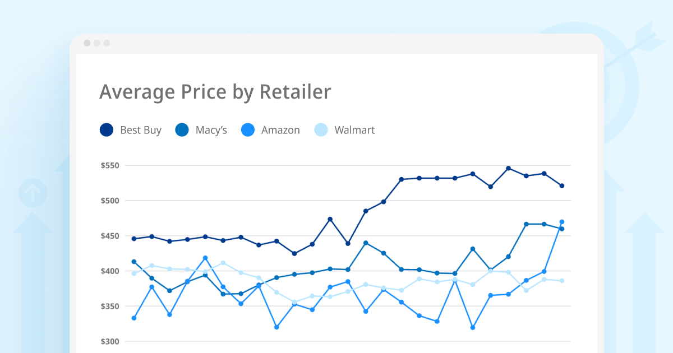The image size is (673, 353).
Task: Toggle the Best Buy series label
Action: pyautogui.click(x=140, y=131)
